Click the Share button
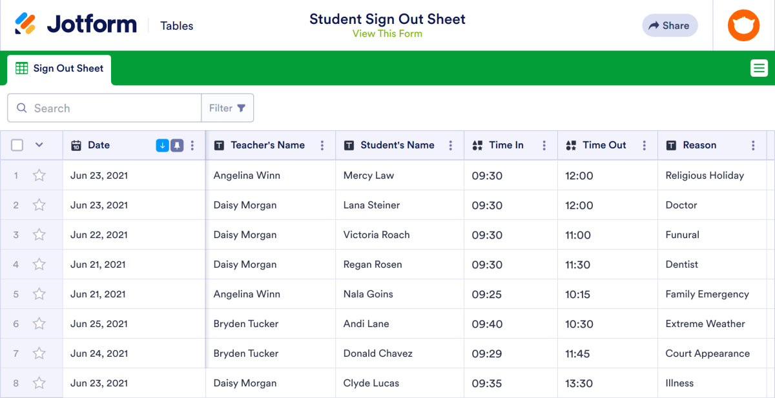 670,25
